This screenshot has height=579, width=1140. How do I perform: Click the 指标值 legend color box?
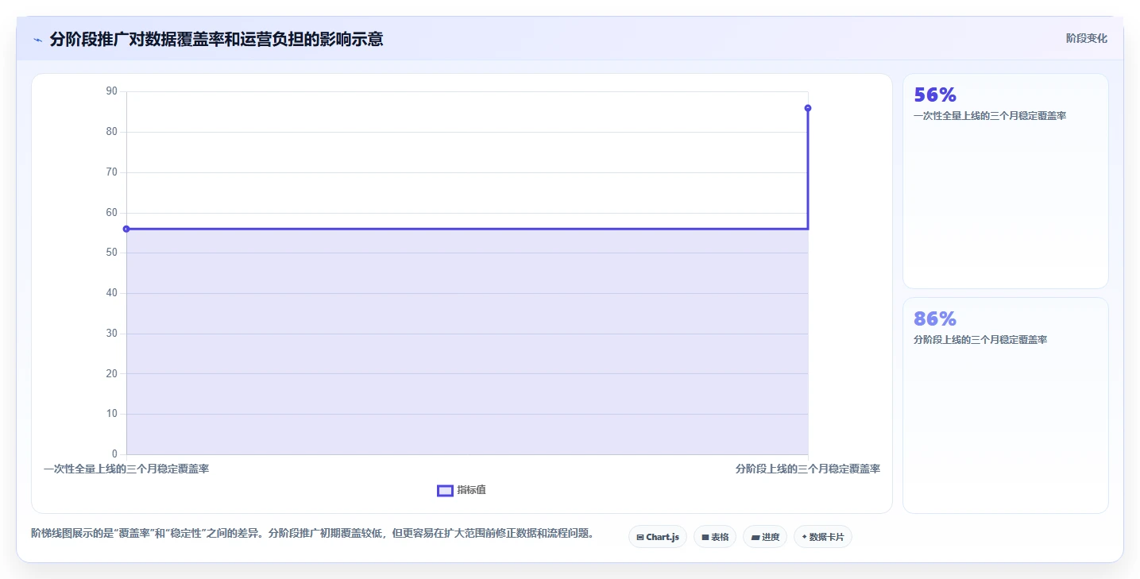[445, 491]
